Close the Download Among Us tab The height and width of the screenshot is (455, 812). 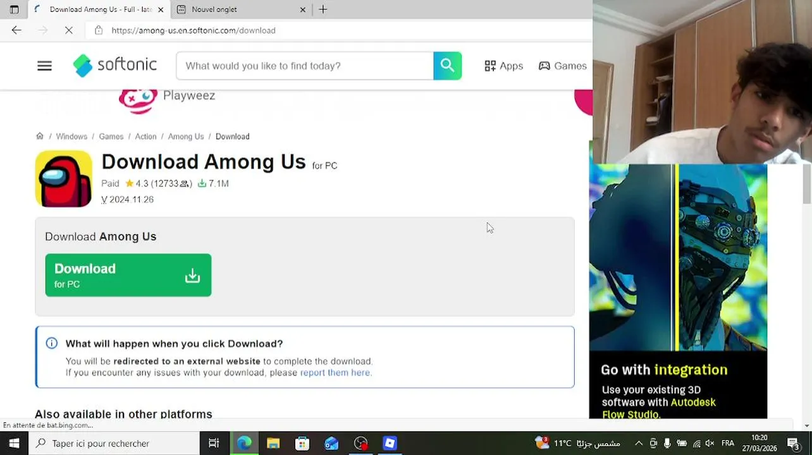(161, 9)
